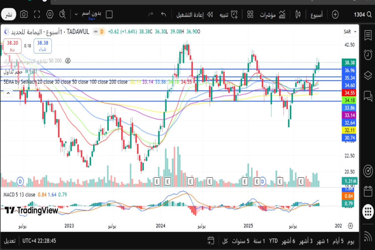Click the green 38.38 current price label
This screenshot has width=375, height=250.
[350, 62]
